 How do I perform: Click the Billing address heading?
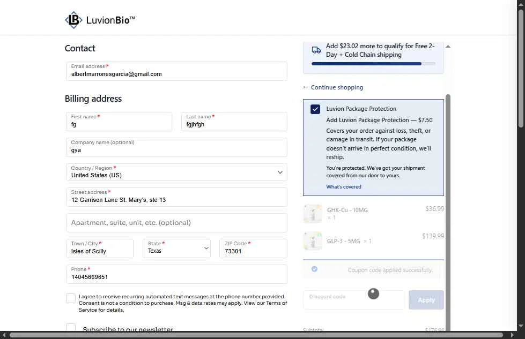[x=93, y=99]
